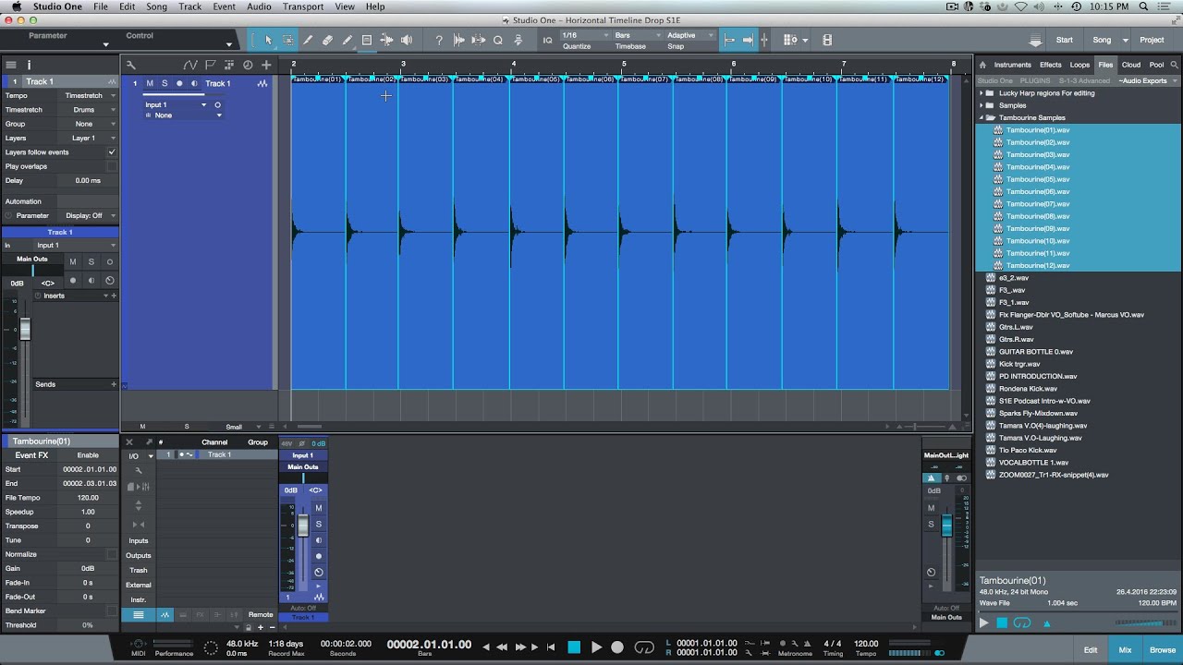Switch to Instruments browser tab
Image resolution: width=1183 pixels, height=665 pixels.
point(1012,65)
